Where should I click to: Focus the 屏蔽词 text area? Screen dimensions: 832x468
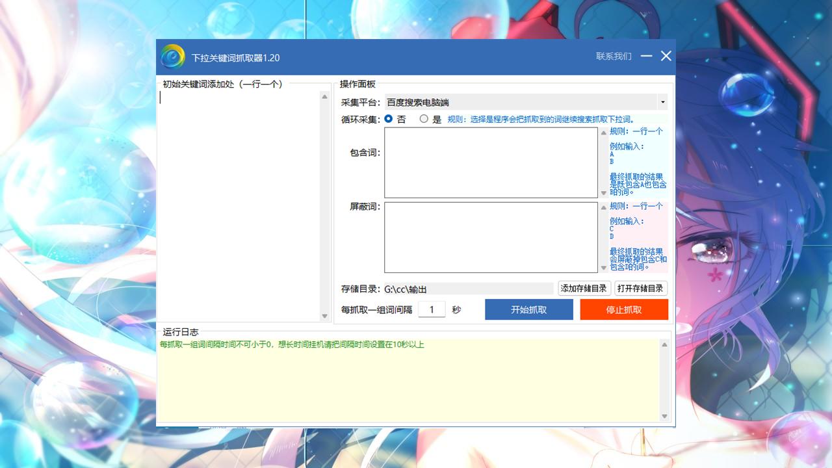point(491,237)
